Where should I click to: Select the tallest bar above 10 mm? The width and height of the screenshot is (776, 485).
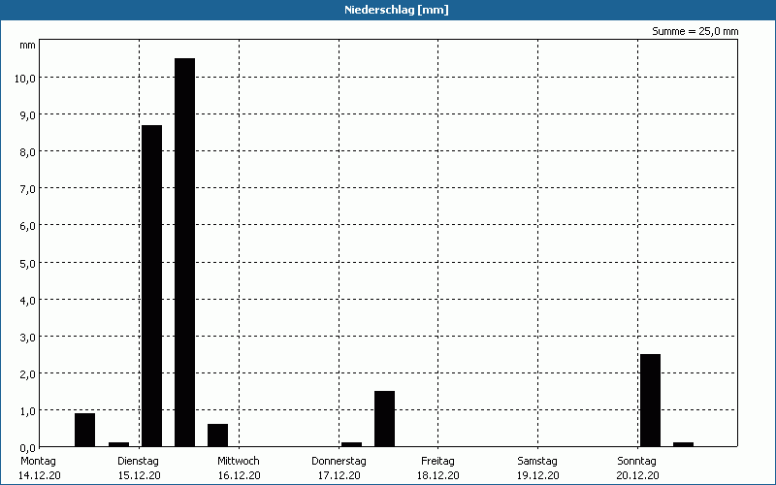tap(184, 252)
